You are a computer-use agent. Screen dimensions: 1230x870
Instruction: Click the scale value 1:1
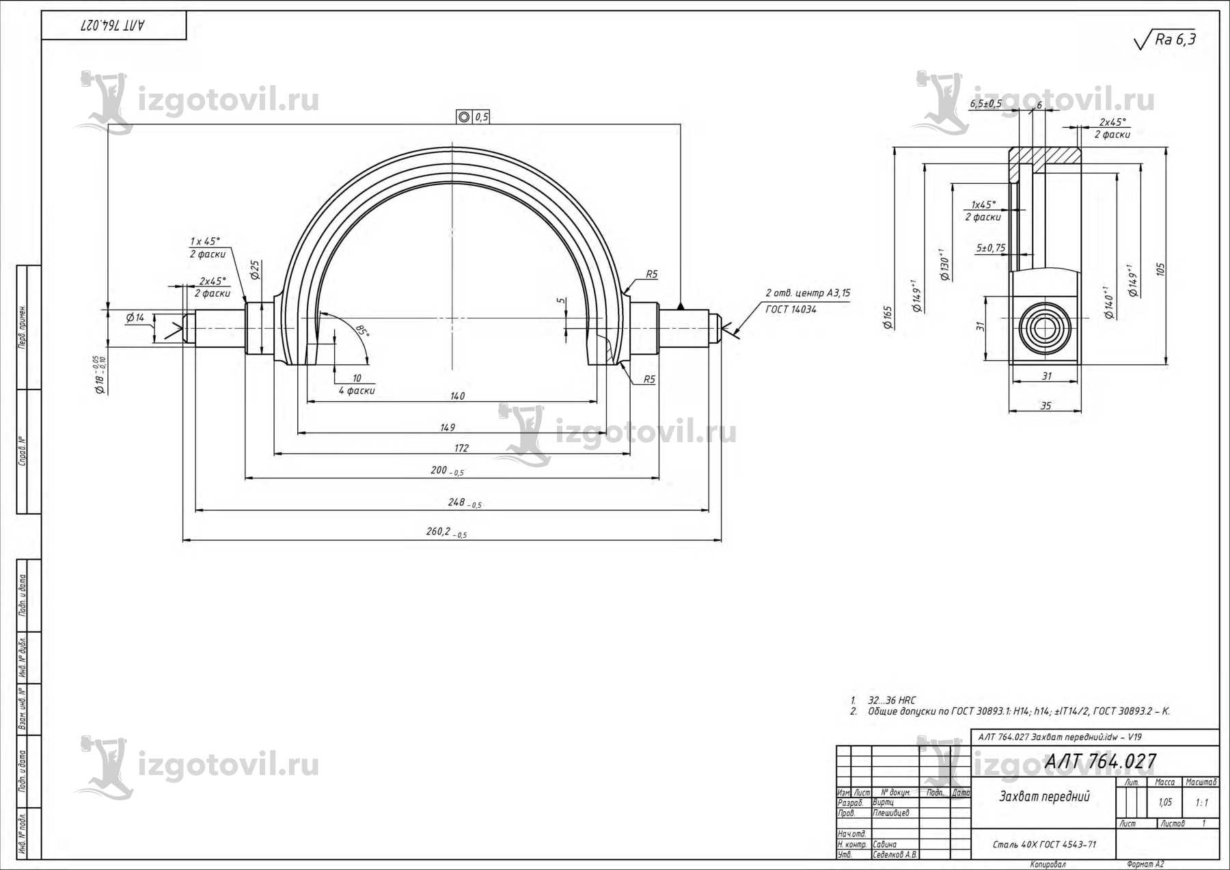point(1202,803)
